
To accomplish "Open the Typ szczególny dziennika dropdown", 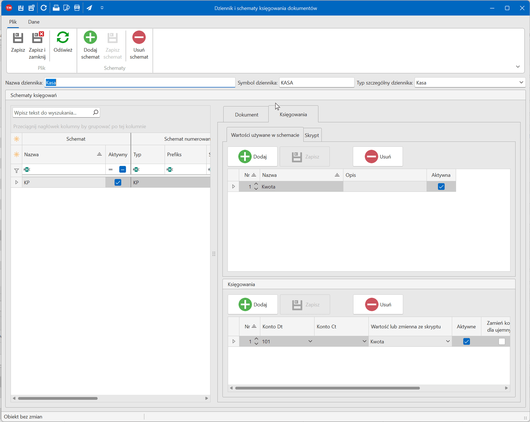I will click(521, 82).
